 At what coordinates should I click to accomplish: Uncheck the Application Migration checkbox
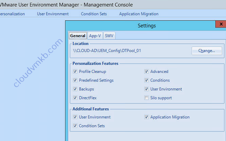tap(146, 117)
